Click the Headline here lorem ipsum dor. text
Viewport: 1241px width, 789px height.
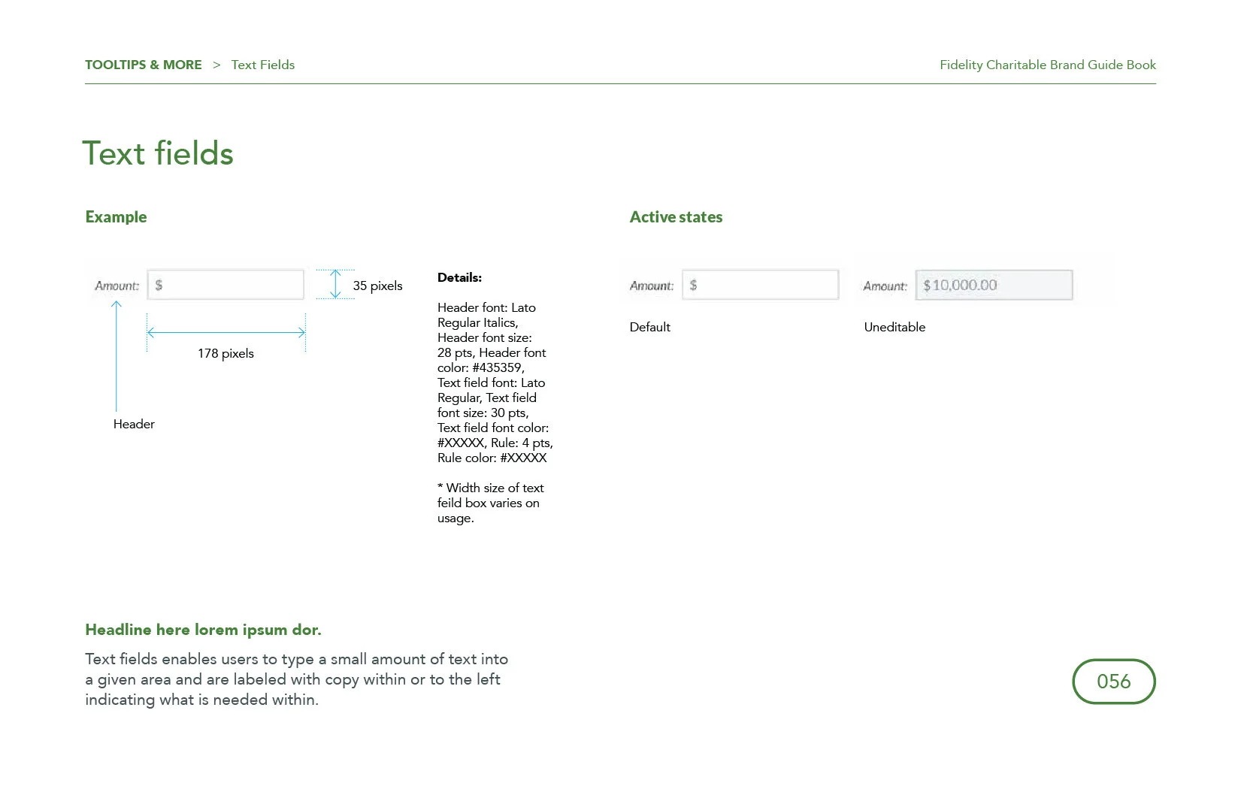point(203,630)
